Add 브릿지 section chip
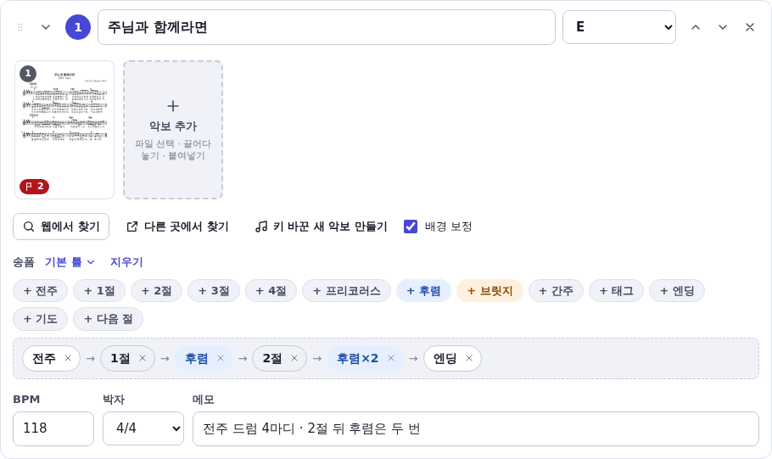This screenshot has width=772, height=459. [x=489, y=290]
